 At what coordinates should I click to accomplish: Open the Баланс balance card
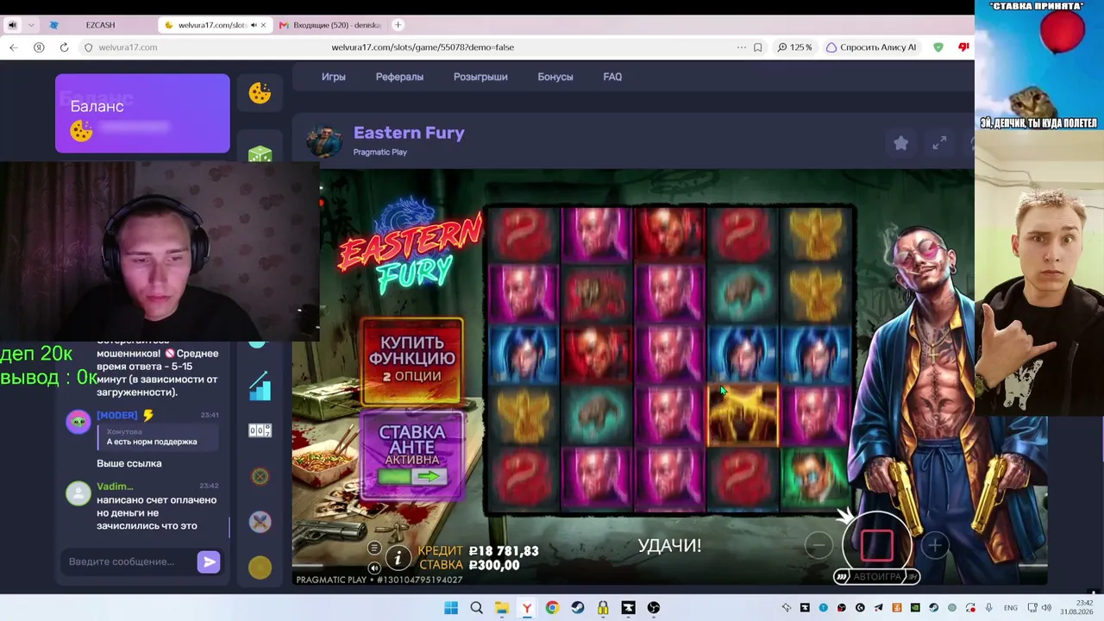point(142,113)
